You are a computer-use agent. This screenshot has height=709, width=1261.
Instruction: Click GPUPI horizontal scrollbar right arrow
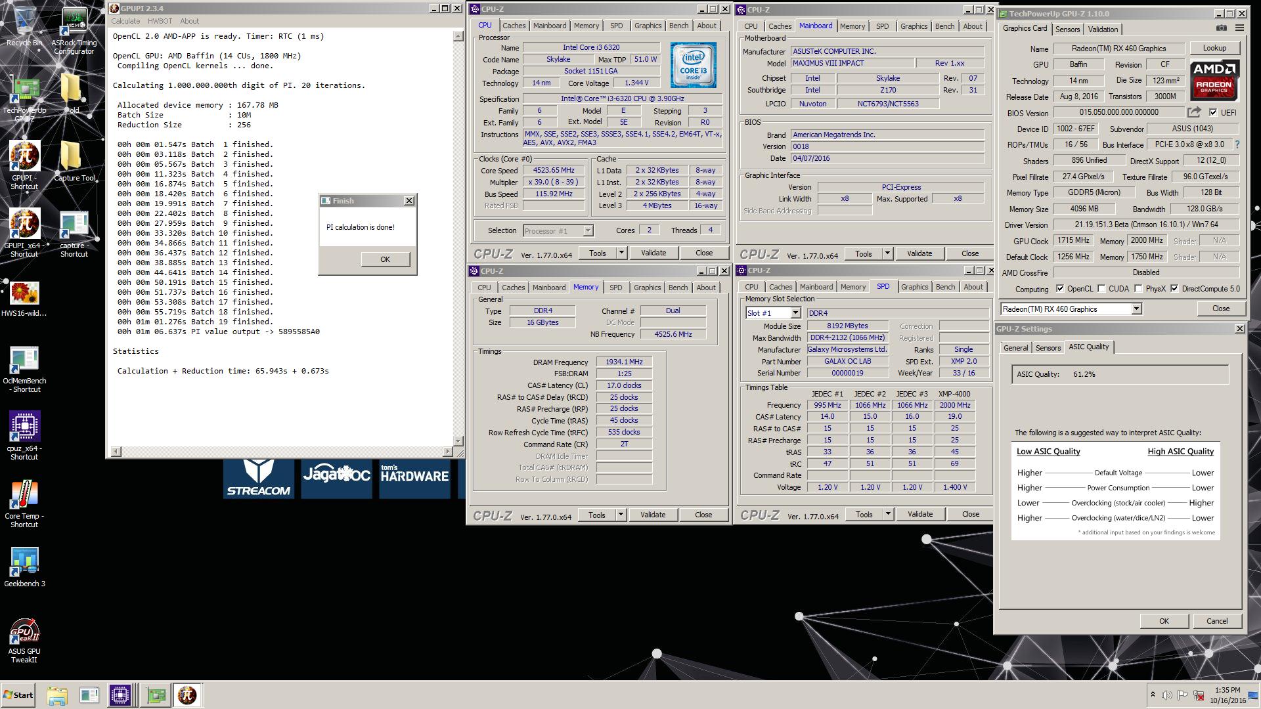tap(448, 452)
